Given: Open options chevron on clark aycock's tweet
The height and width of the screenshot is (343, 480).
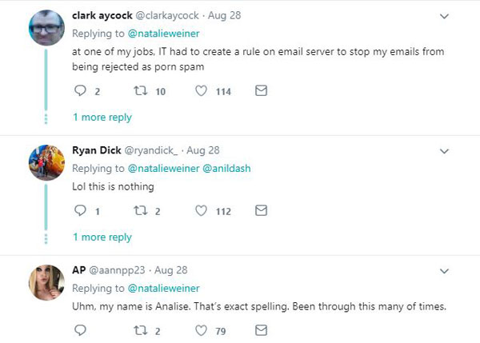Looking at the screenshot, I should tap(444, 16).
